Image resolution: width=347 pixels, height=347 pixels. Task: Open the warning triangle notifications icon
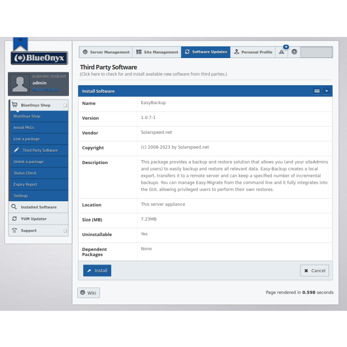pyautogui.click(x=282, y=52)
